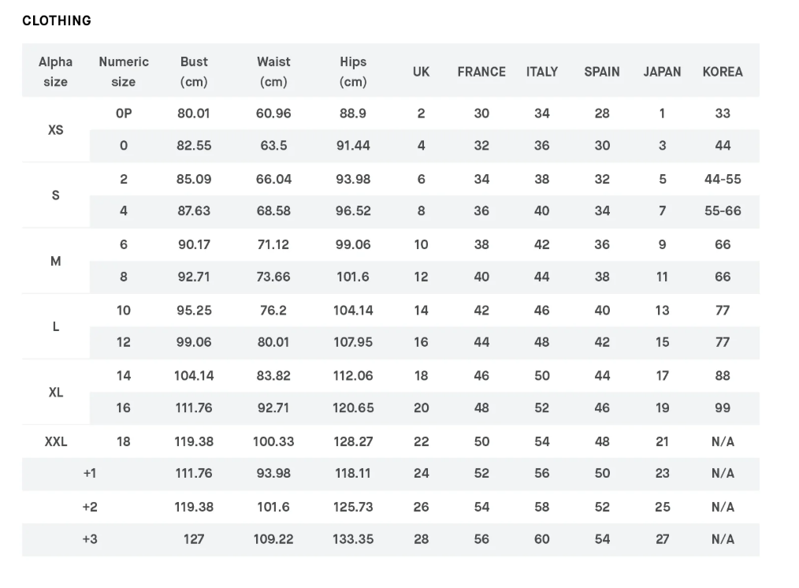Image resolution: width=799 pixels, height=588 pixels.
Task: Select the 44-55 Korea size cell
Action: [x=723, y=179]
